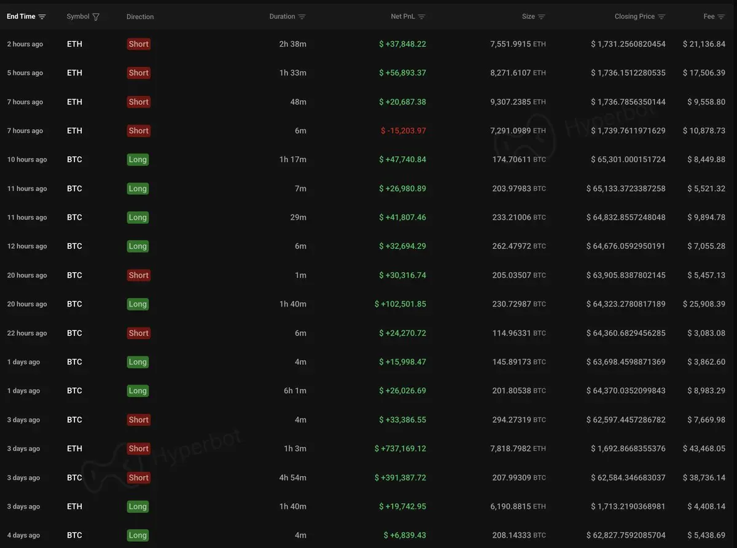The image size is (737, 548).
Task: Click net PnL value +56,893.37
Action: click(x=402, y=72)
